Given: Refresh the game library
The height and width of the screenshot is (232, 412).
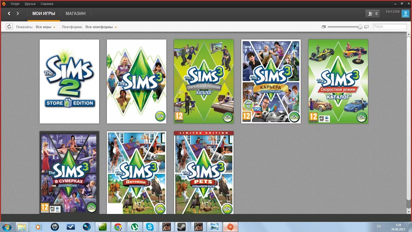Looking at the screenshot, I should click(9, 27).
